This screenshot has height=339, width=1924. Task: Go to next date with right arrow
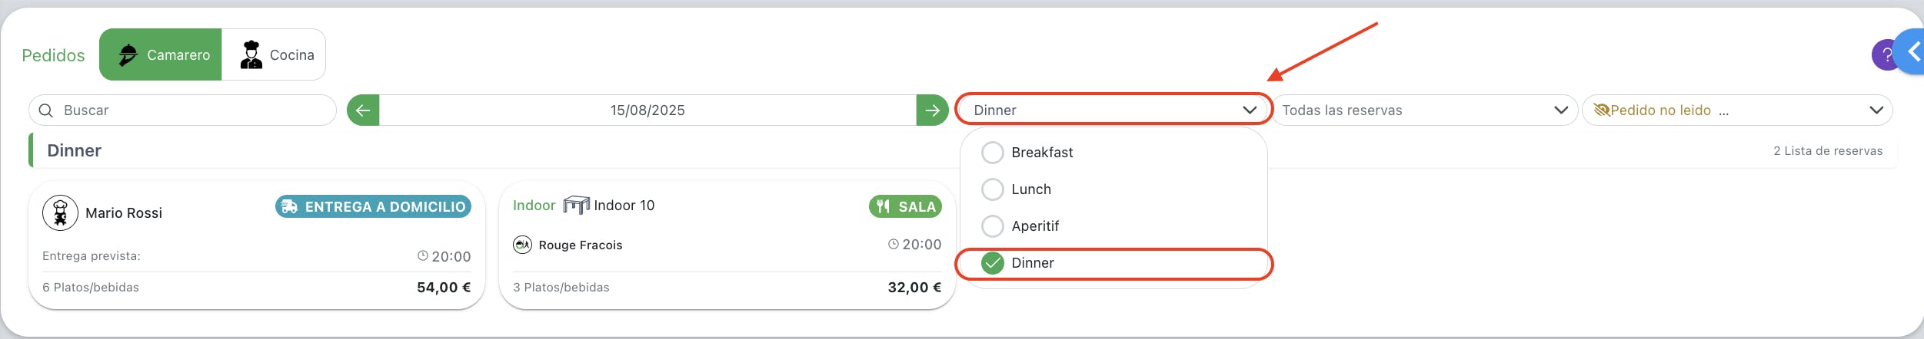click(x=932, y=110)
